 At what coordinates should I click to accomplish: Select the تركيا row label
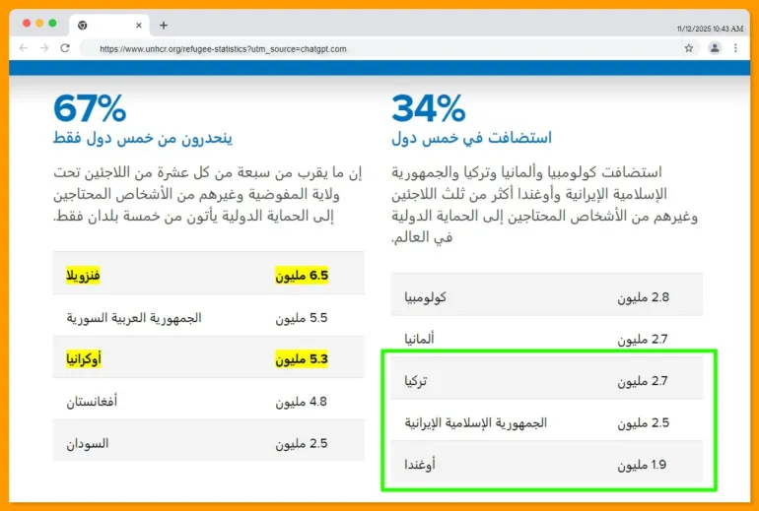pyautogui.click(x=415, y=381)
